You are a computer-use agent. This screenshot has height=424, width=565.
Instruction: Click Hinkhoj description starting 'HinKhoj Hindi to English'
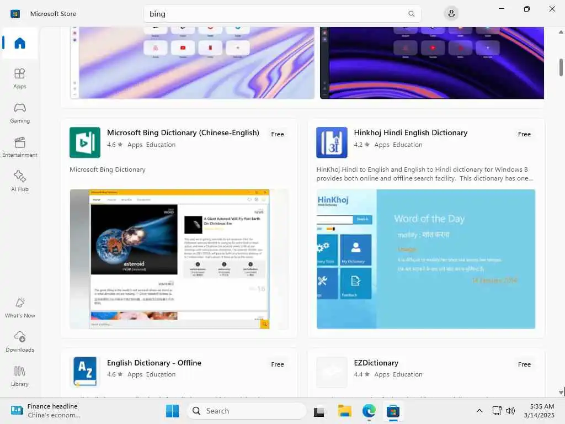point(425,174)
